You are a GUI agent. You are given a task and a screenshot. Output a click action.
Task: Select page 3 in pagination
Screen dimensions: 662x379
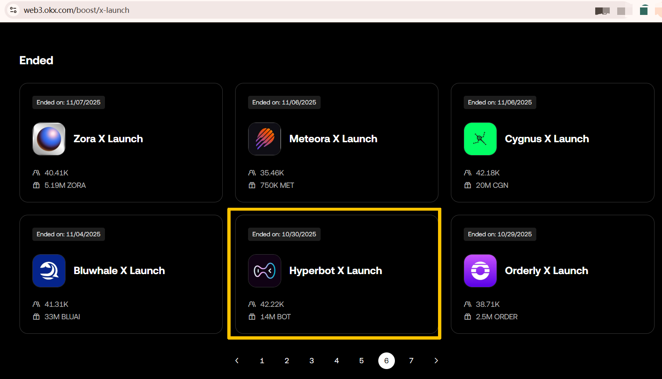(312, 361)
